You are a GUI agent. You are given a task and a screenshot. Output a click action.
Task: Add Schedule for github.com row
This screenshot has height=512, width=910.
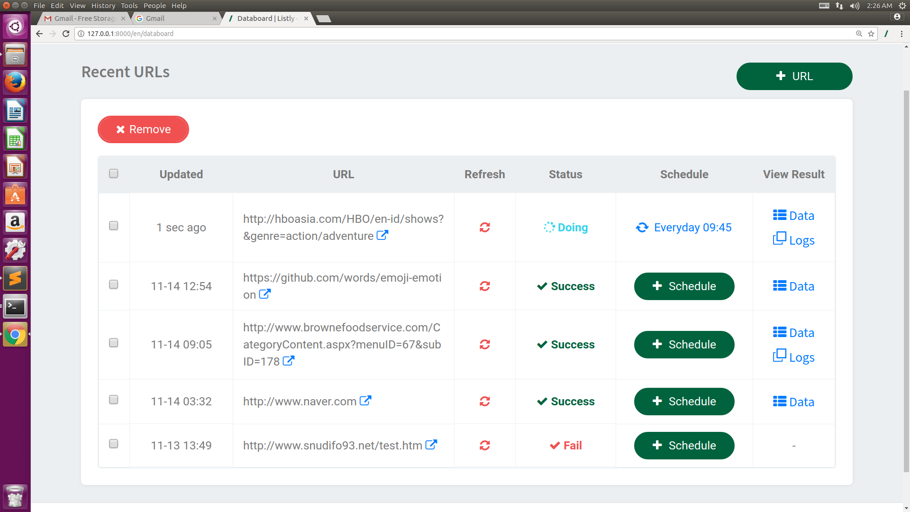tap(684, 286)
